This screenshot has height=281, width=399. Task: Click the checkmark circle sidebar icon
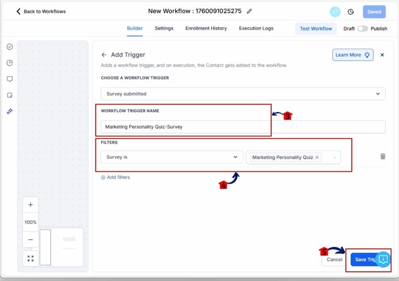10,47
